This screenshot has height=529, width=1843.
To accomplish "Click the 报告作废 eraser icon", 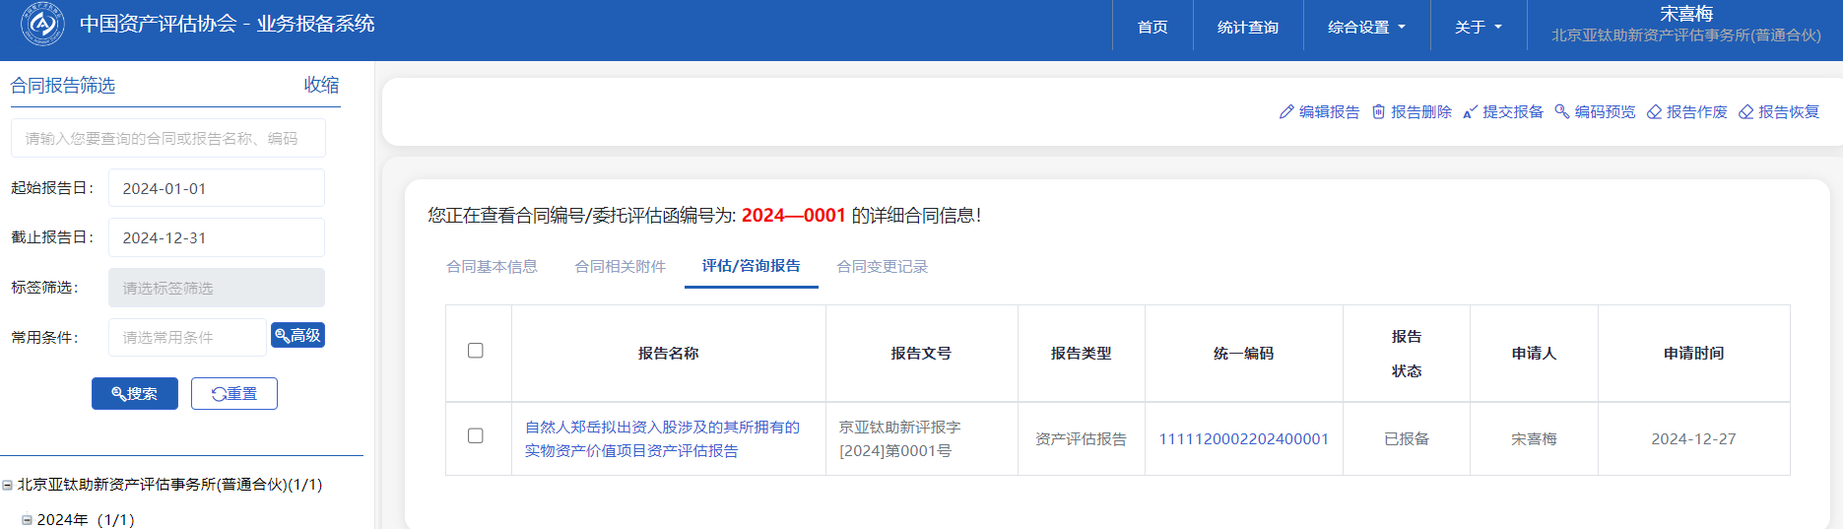I will click(1655, 112).
